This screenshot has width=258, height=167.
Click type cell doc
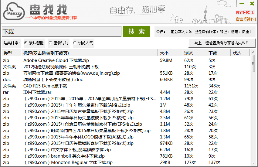click(7, 80)
